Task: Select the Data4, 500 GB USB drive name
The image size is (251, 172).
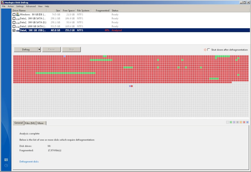Action: [x=33, y=30]
